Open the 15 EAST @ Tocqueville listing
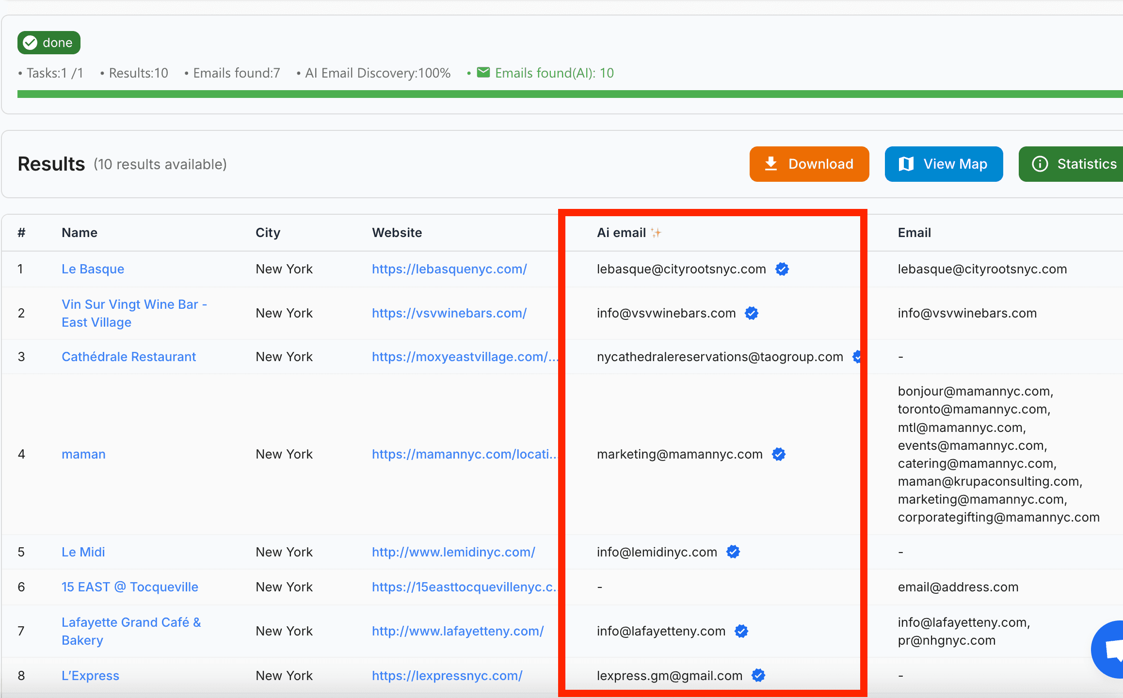The image size is (1123, 698). 130,587
